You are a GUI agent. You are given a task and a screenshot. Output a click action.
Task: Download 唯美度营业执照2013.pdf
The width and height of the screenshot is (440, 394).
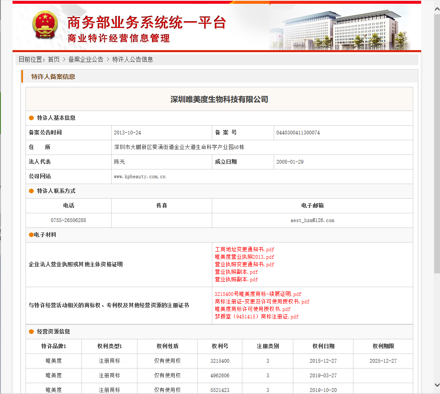(x=244, y=257)
